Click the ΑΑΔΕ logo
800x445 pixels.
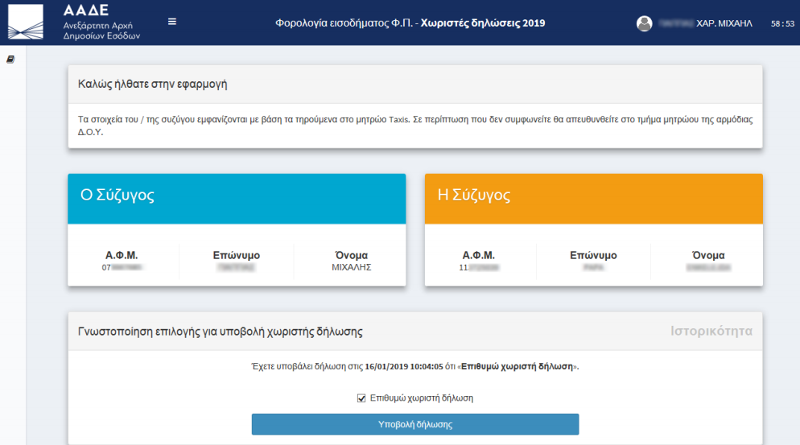point(26,22)
